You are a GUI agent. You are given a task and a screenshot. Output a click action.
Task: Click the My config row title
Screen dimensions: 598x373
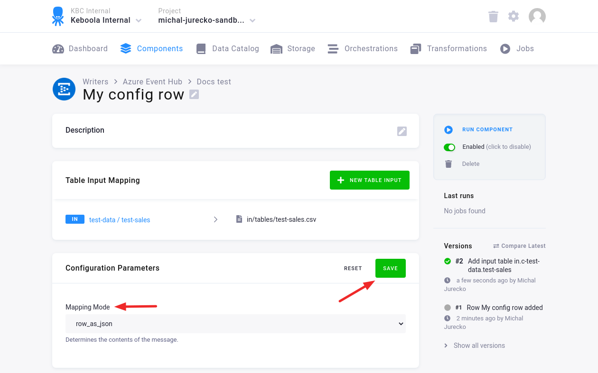pos(133,94)
